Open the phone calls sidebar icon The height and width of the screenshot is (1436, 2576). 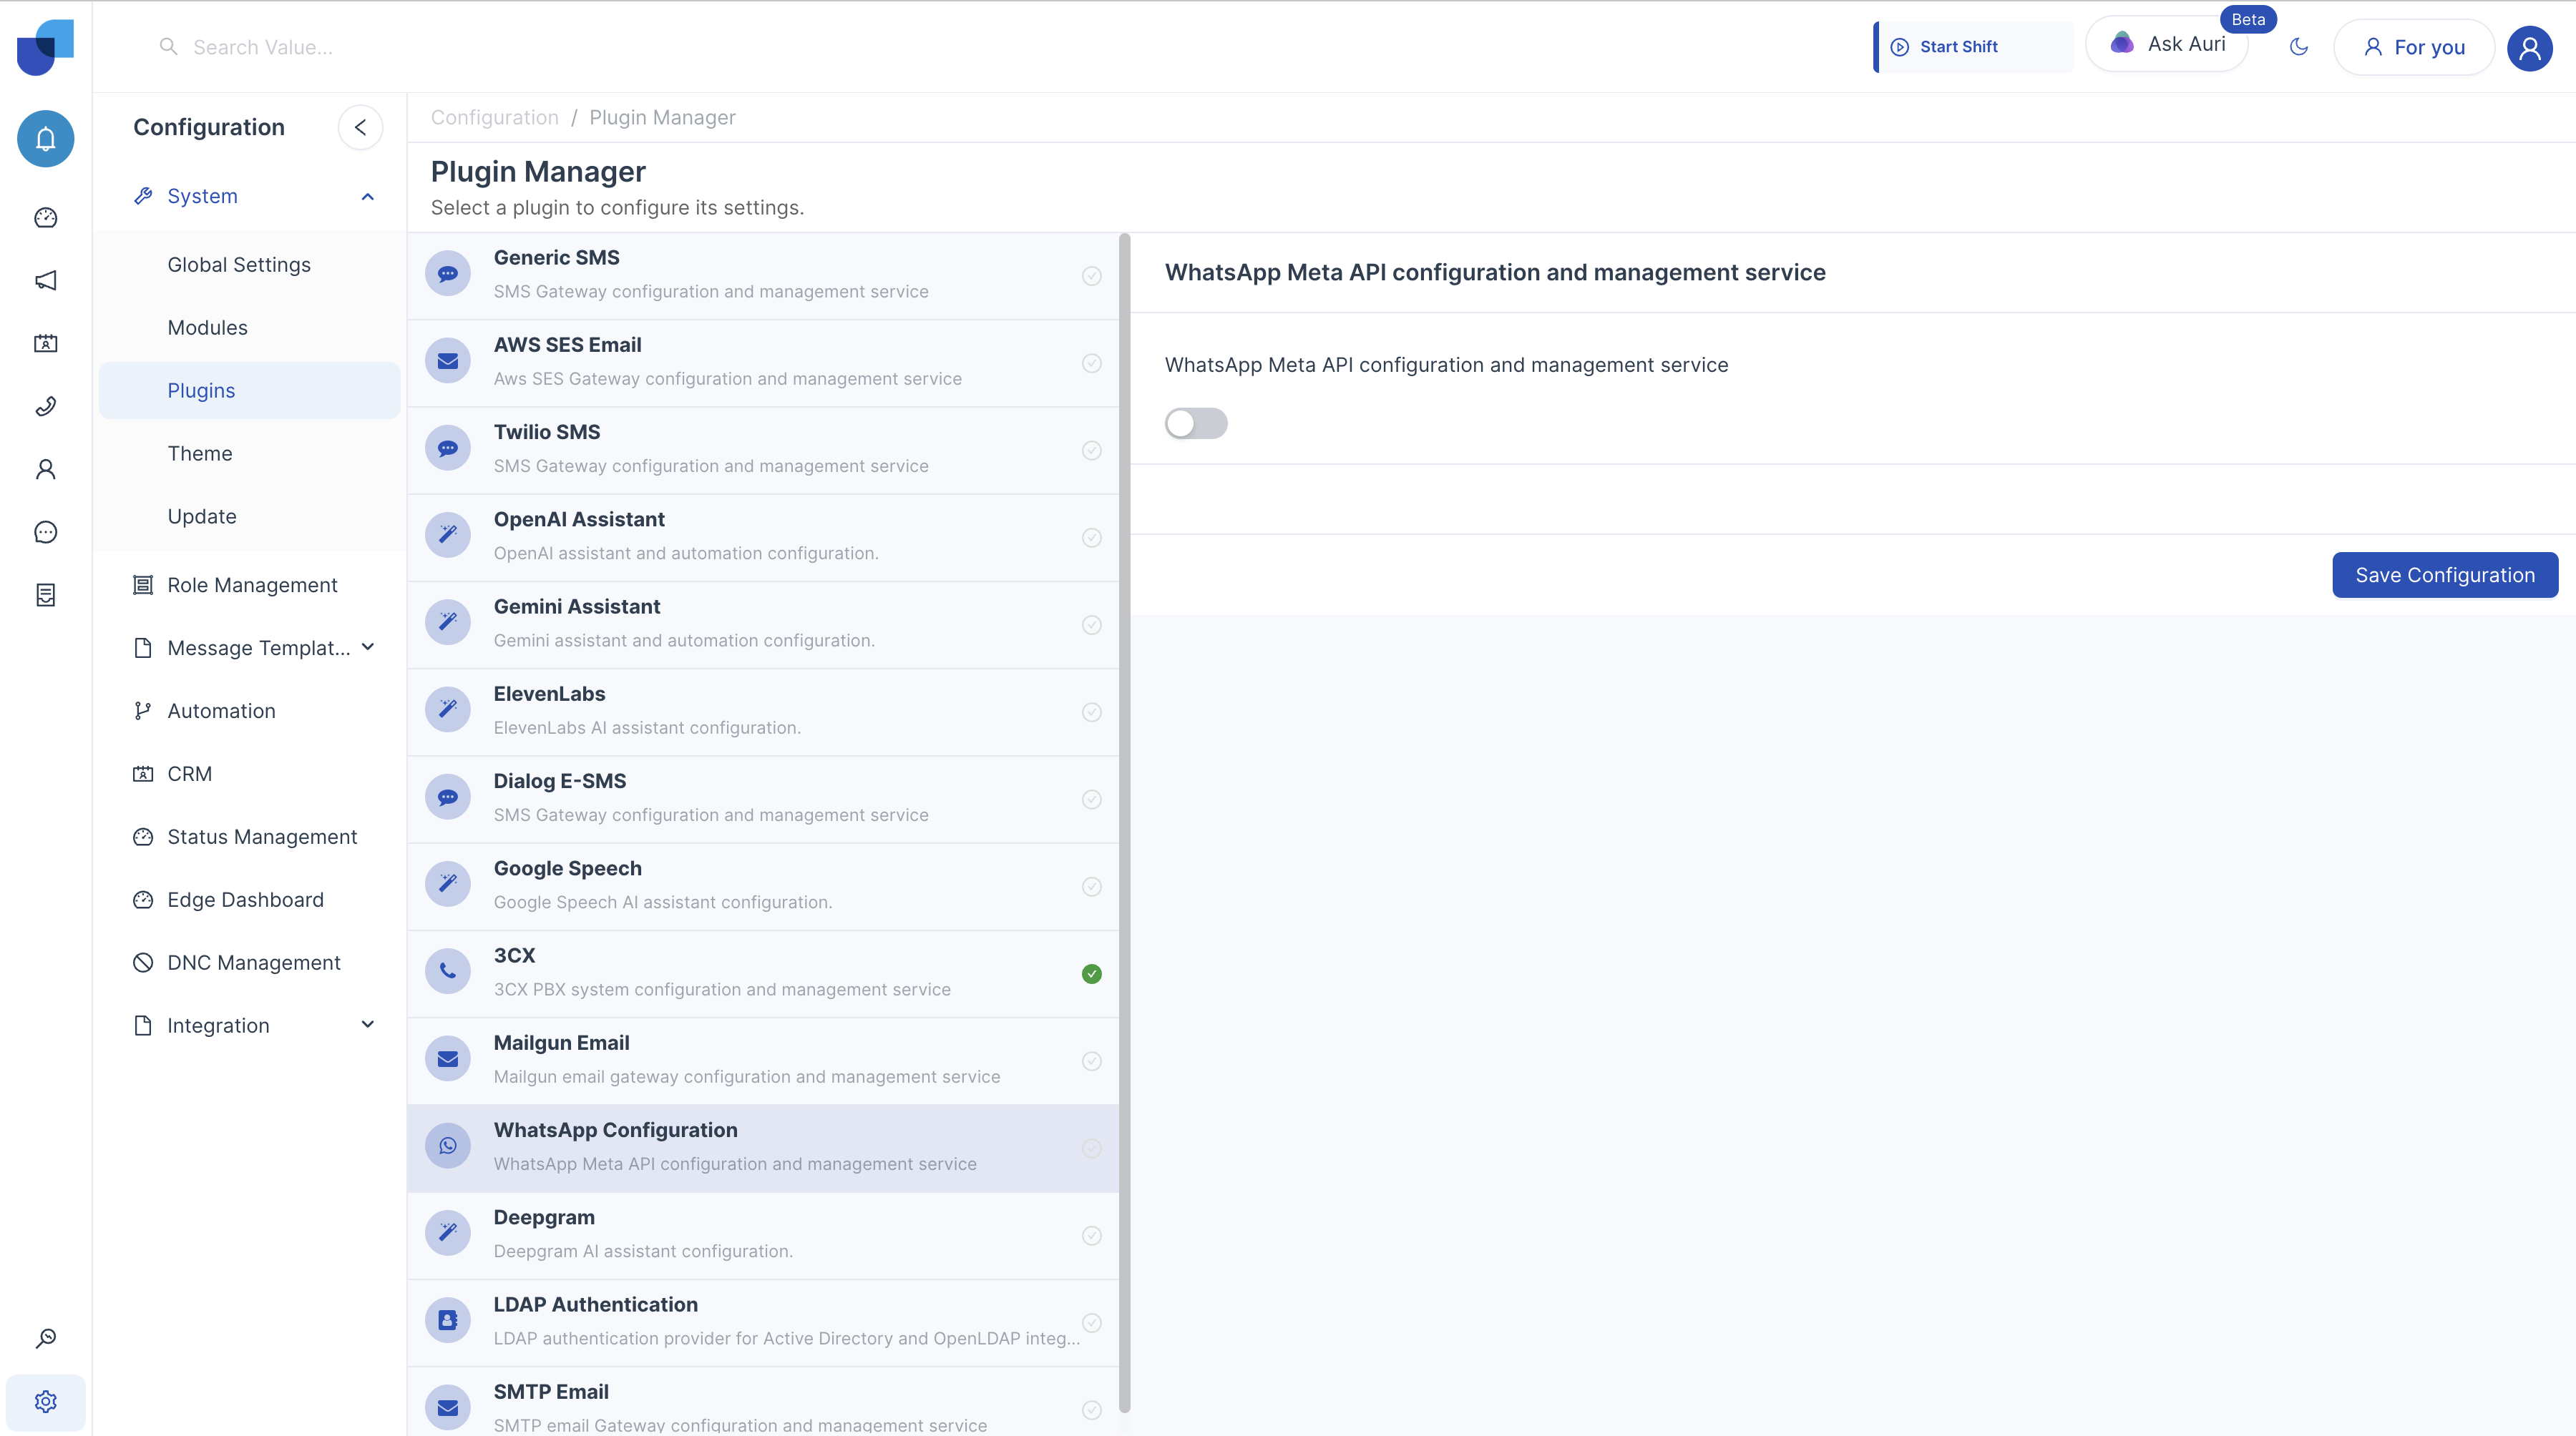point(45,407)
